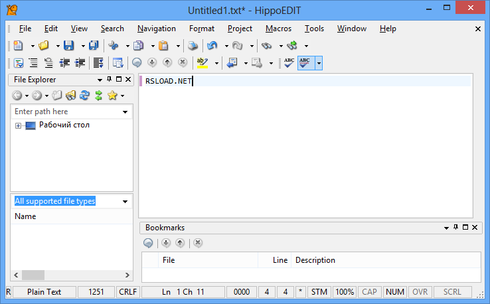Open the All supported file types dropdown
The width and height of the screenshot is (490, 304).
point(125,202)
